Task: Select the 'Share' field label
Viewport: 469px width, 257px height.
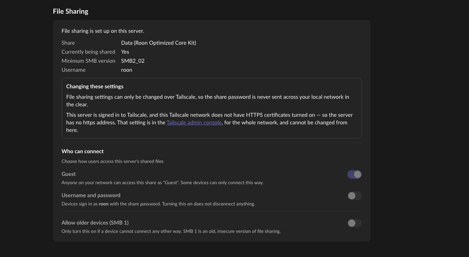Action: tap(68, 43)
